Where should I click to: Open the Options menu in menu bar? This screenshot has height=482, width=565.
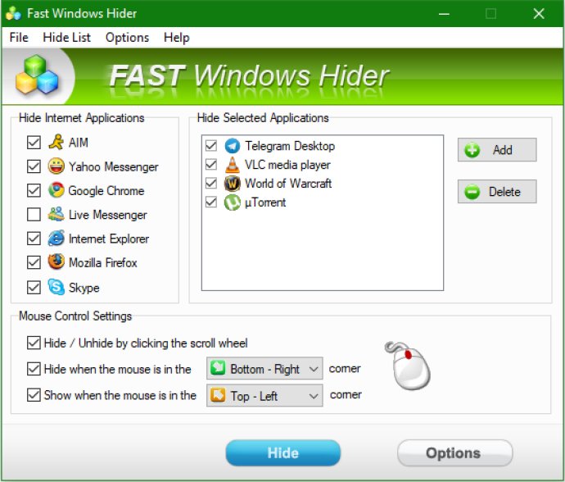point(127,37)
